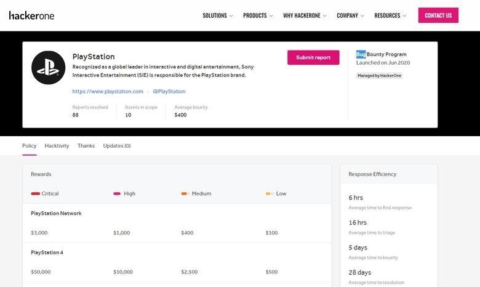Click the red Critical severity indicator

(x=36, y=193)
